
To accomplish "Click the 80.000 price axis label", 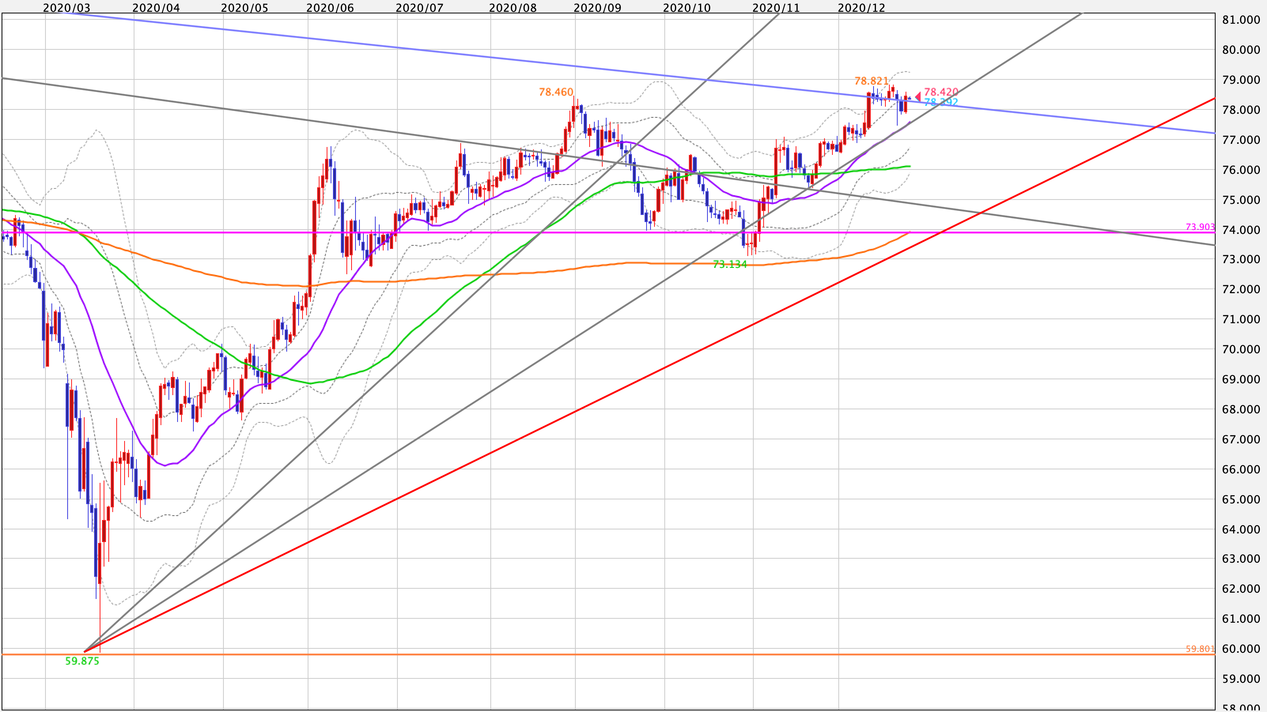I will pyautogui.click(x=1241, y=50).
